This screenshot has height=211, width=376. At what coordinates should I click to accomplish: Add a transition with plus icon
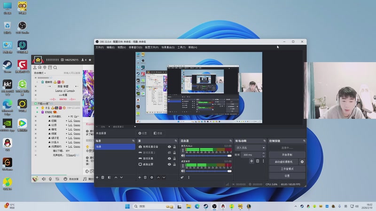[x=251, y=161]
